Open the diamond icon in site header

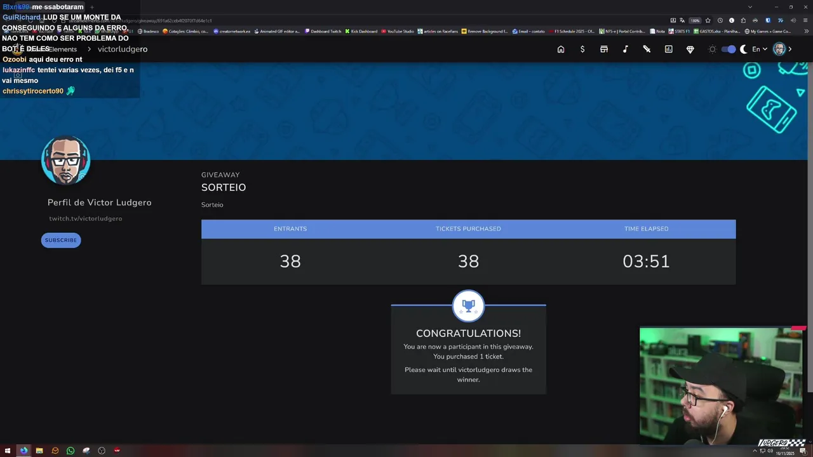tap(690, 50)
